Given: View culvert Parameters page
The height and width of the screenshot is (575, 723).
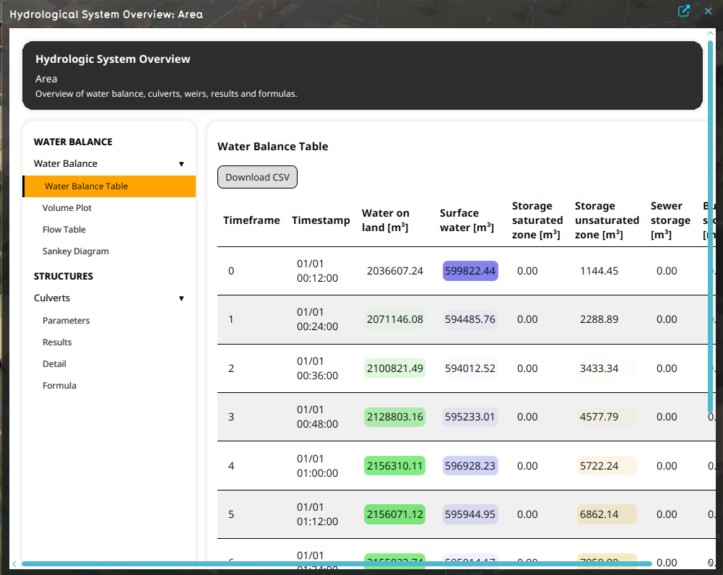Looking at the screenshot, I should pyautogui.click(x=66, y=320).
